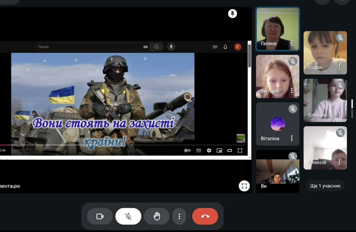
Task: Toggle YouTube autoplay switch
Action: click(188, 150)
